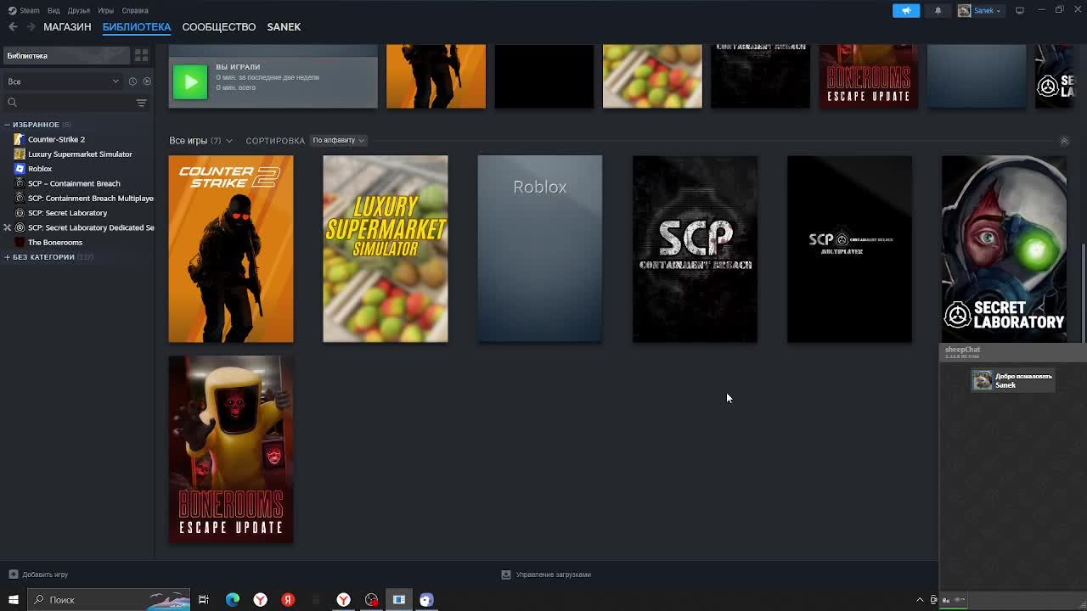Image resolution: width=1087 pixels, height=611 pixels.
Task: Open Управление загрузками downloads manager
Action: 546,575
